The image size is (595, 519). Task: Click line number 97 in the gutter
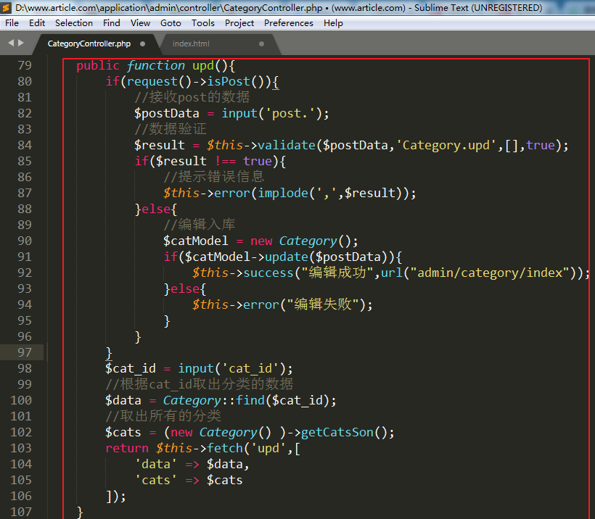(25, 352)
